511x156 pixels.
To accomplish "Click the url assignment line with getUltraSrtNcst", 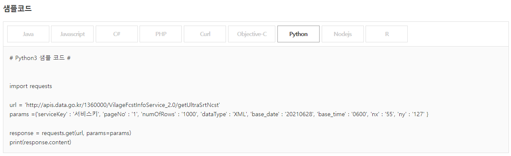I will click(115, 105).
